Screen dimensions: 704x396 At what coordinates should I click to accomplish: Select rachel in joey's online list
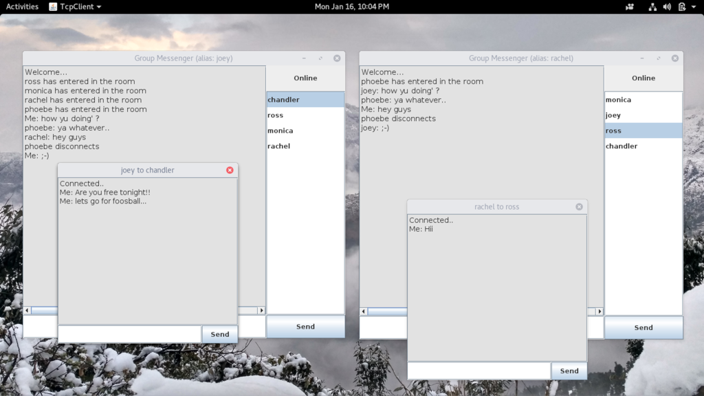tap(305, 146)
